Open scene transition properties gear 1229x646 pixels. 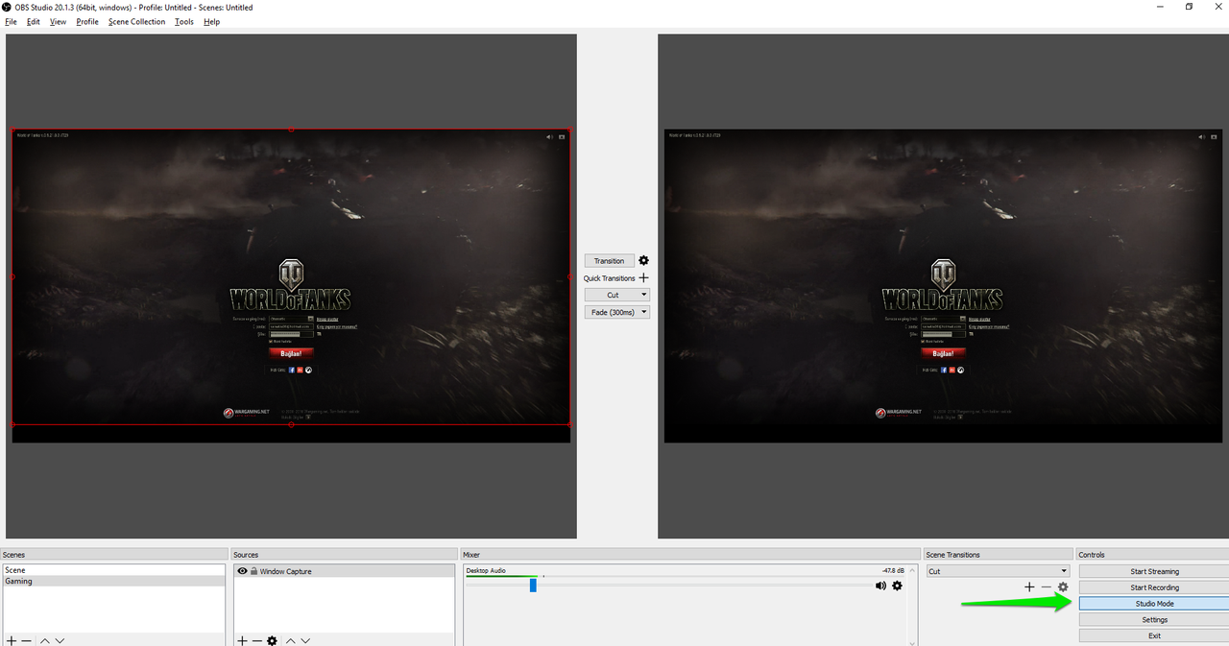coord(1063,586)
